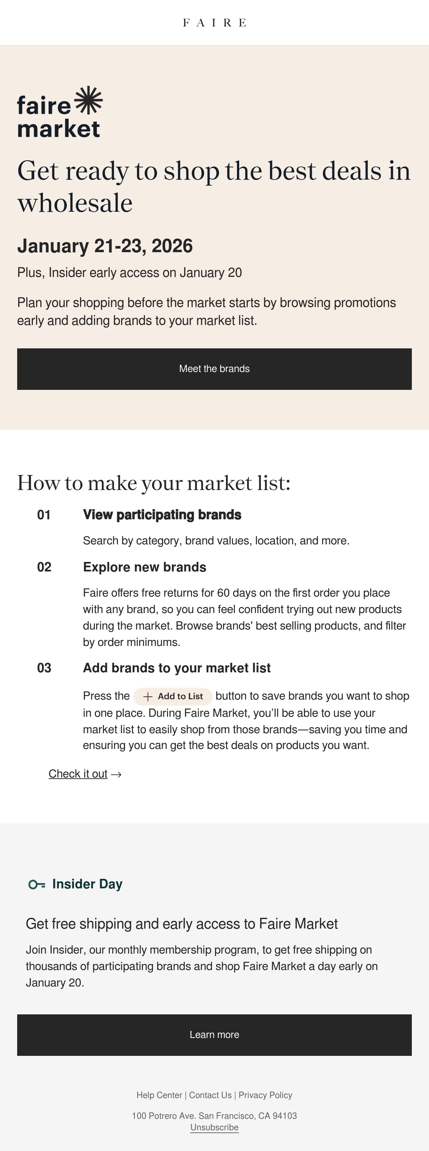Open the Check it out link
The width and height of the screenshot is (429, 1151).
[x=78, y=774]
